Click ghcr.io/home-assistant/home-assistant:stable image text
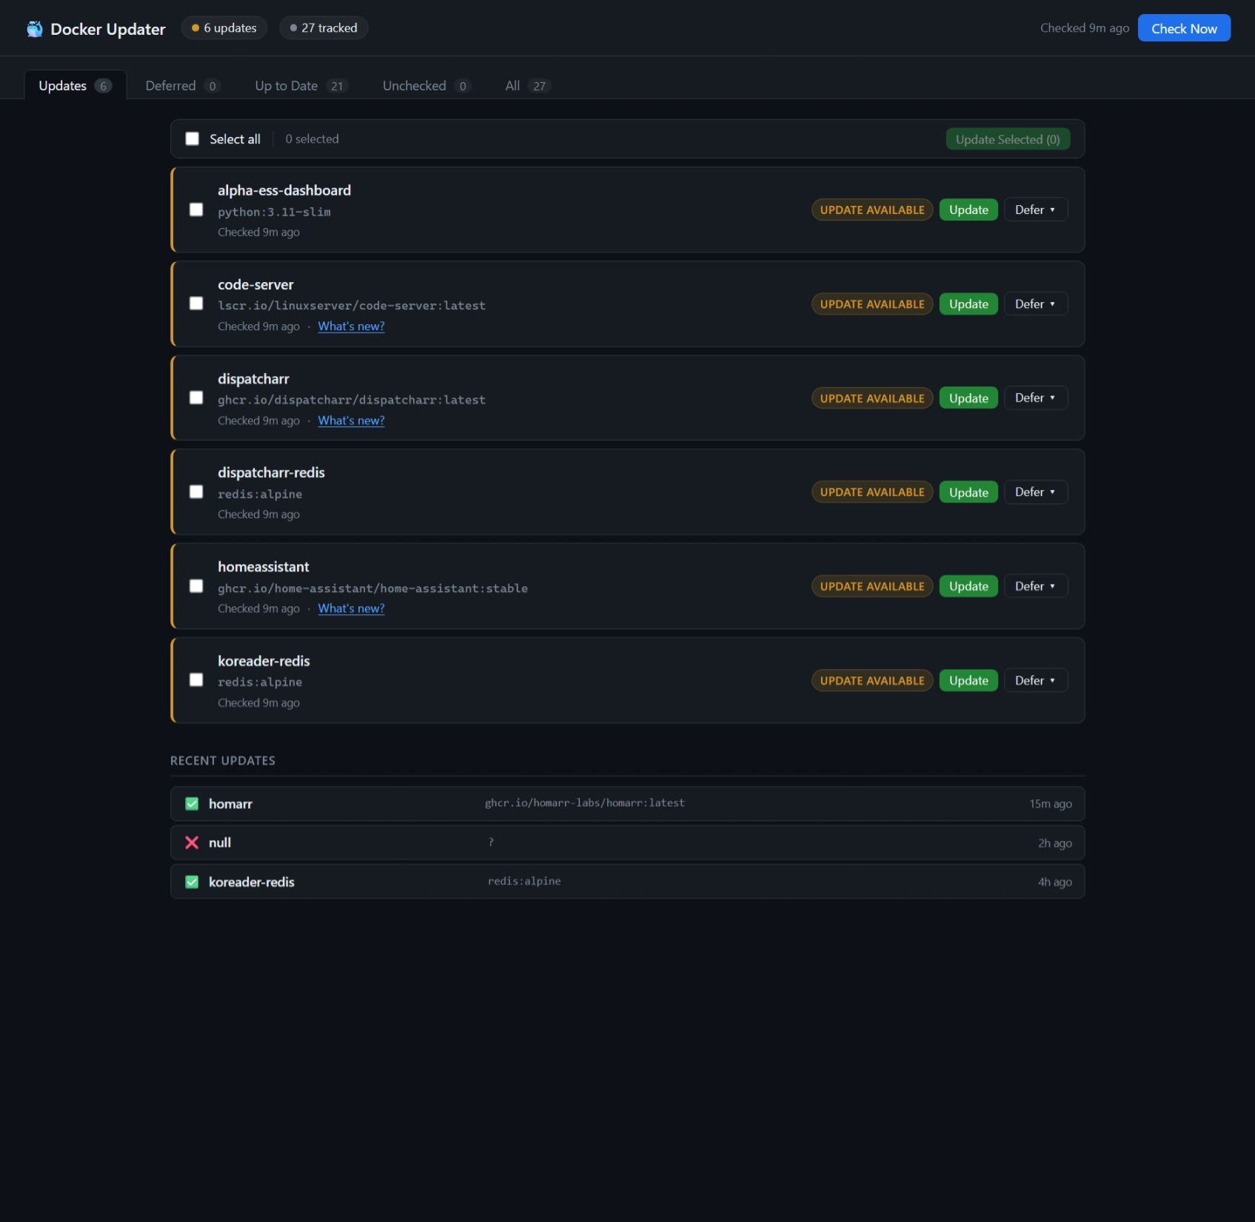The width and height of the screenshot is (1255, 1222). pyautogui.click(x=372, y=588)
